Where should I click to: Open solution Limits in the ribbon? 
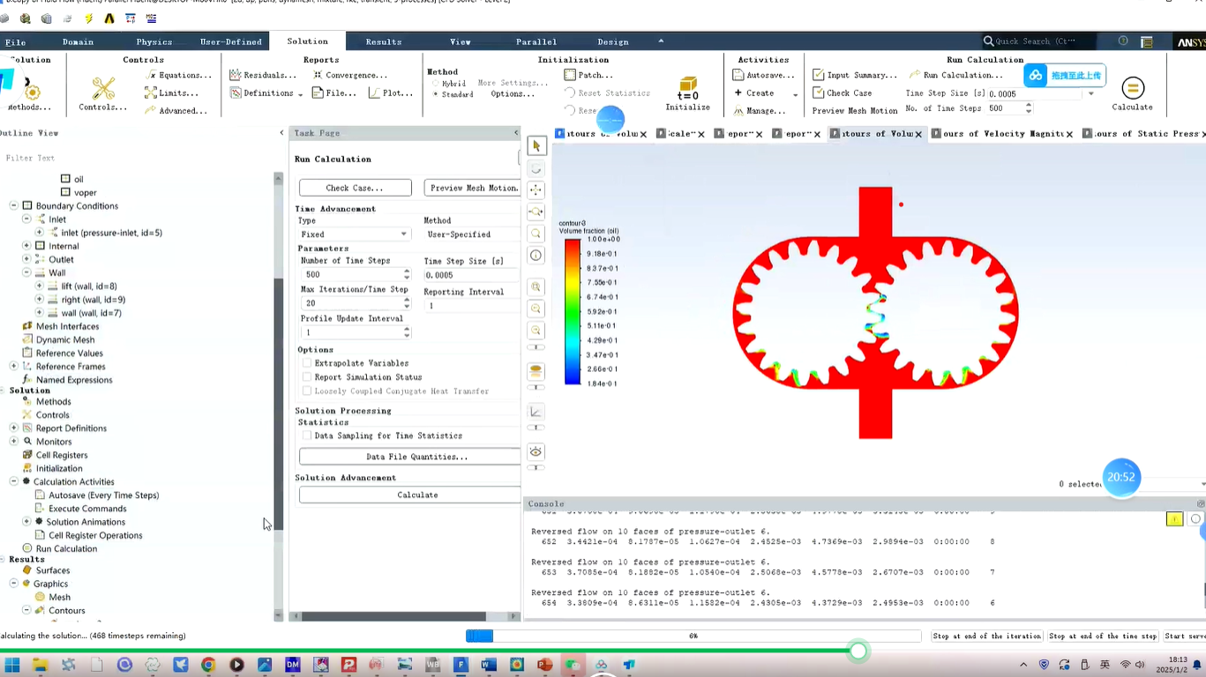point(172,93)
